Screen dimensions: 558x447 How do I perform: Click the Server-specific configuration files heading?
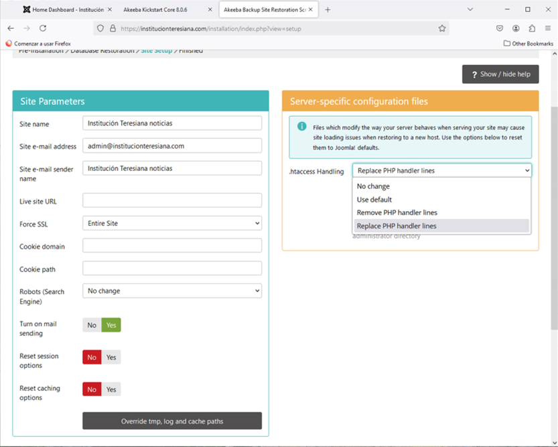click(359, 101)
